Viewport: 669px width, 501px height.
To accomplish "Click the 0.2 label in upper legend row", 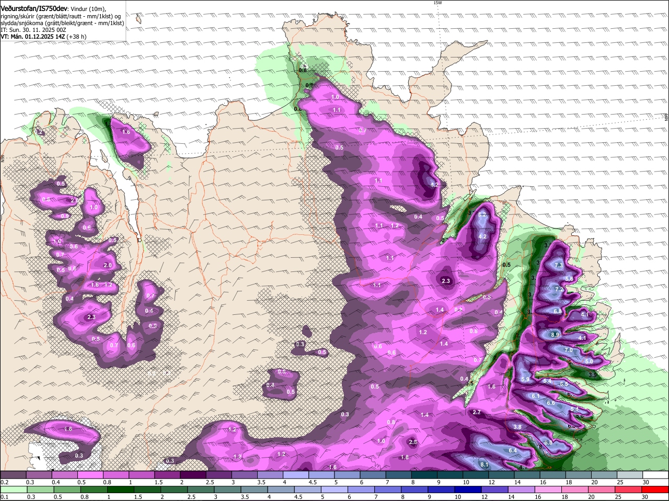I will point(5,482).
